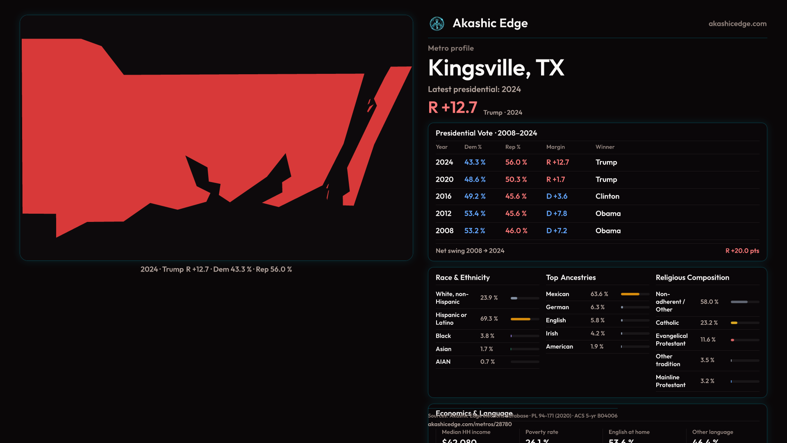This screenshot has height=443, width=787.
Task: Click the Mexican ancestry orange bar
Action: 630,294
